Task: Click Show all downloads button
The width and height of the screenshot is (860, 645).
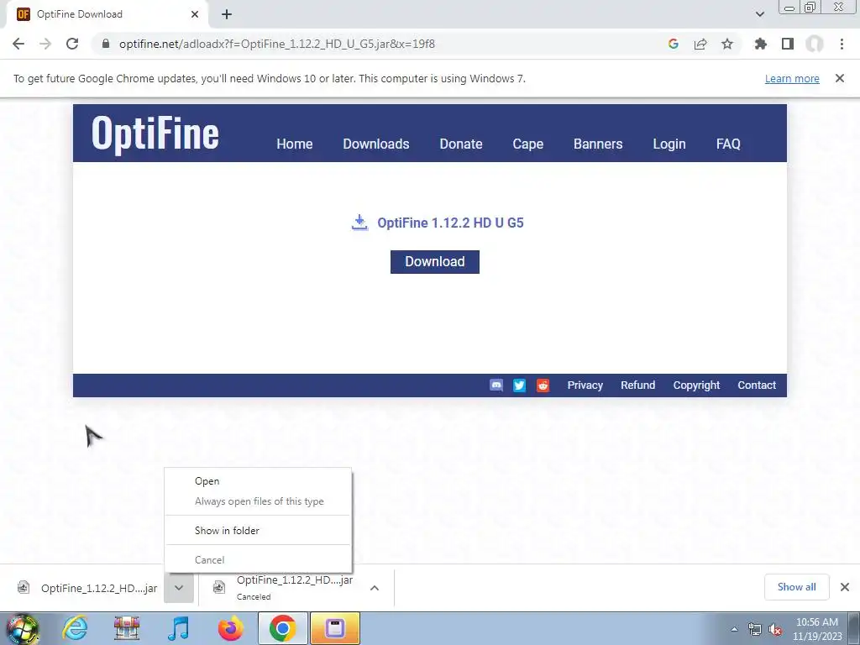Action: tap(796, 587)
